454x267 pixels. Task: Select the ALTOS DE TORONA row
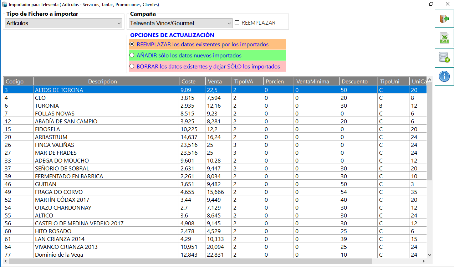tap(215, 90)
